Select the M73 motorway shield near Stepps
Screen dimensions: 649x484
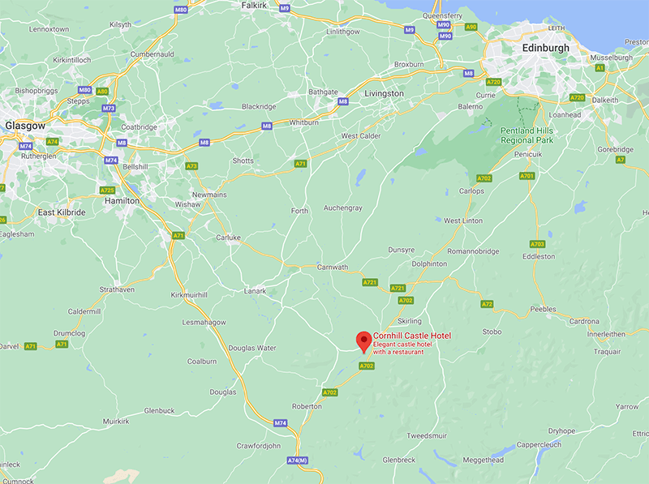click(109, 108)
